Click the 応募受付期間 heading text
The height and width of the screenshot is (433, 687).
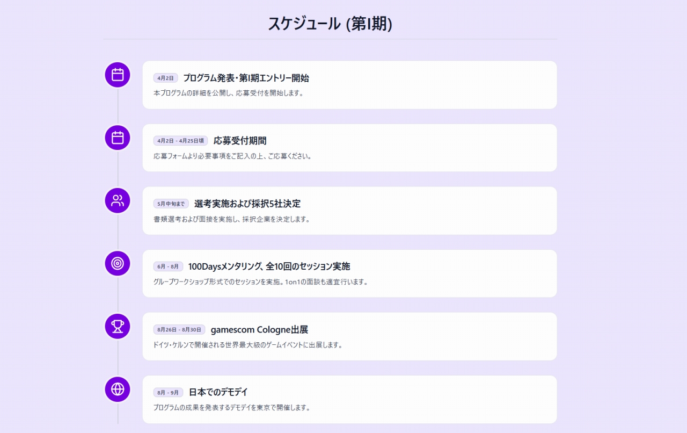pyautogui.click(x=240, y=141)
